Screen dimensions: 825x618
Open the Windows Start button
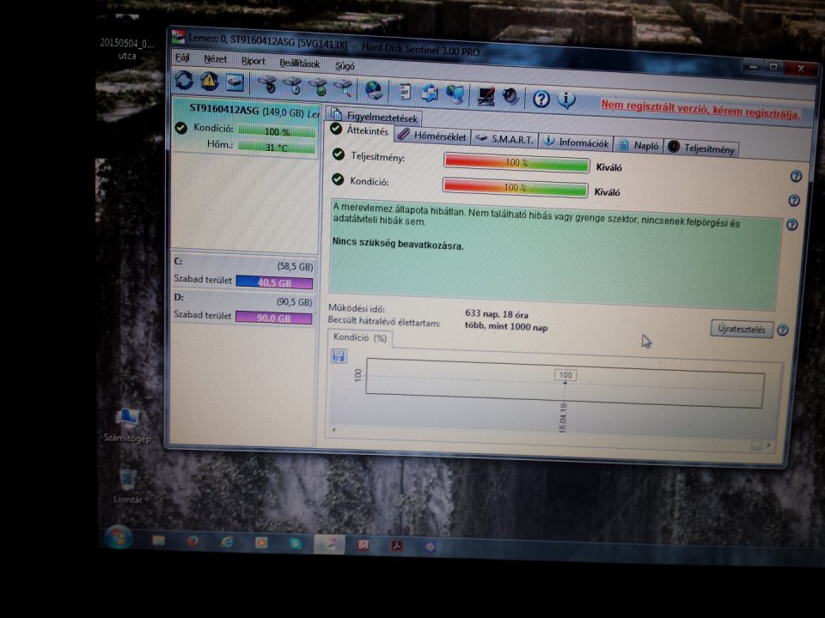pyautogui.click(x=119, y=536)
